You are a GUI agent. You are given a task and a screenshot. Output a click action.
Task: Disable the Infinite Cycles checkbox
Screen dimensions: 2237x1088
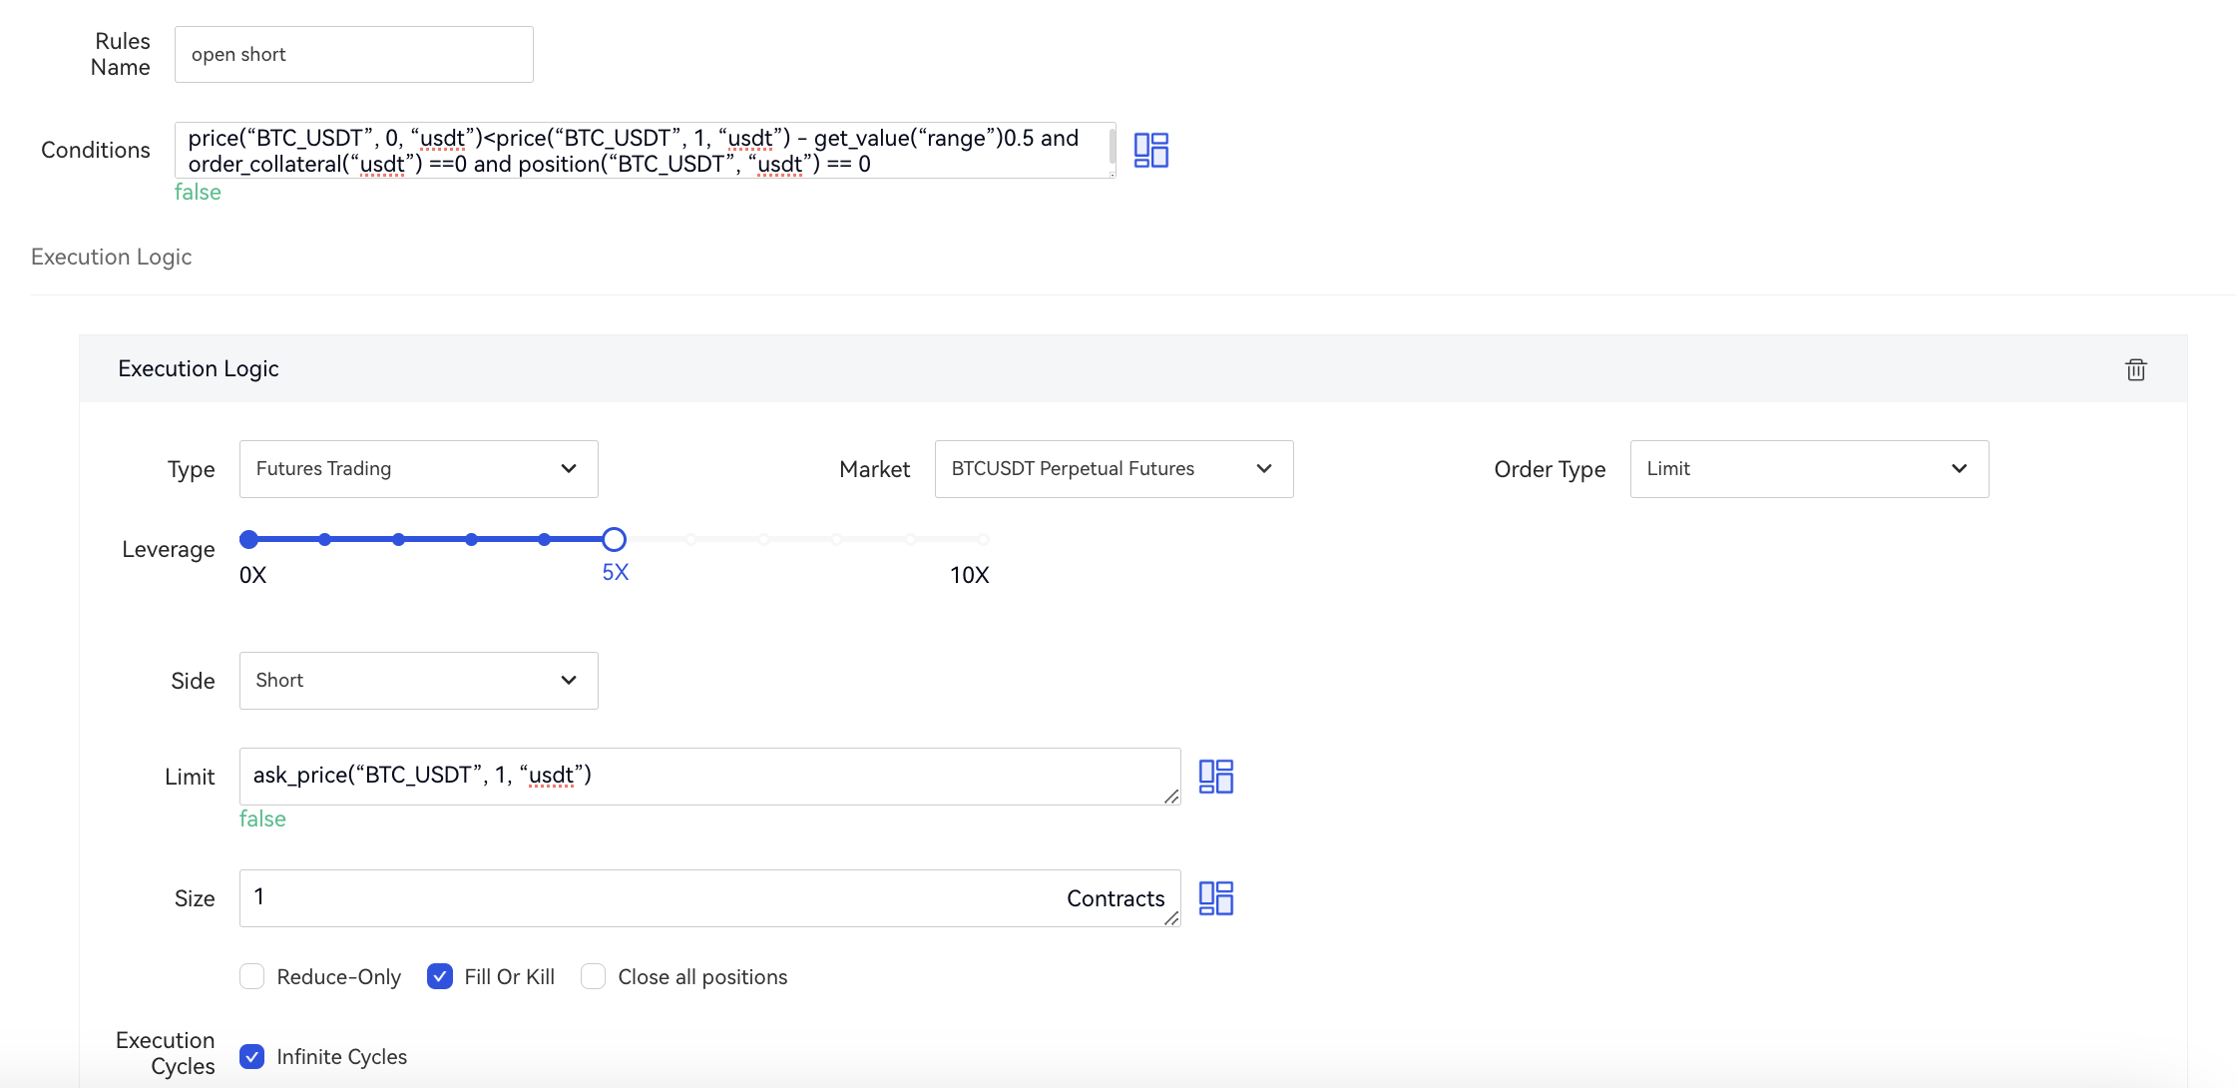(252, 1056)
